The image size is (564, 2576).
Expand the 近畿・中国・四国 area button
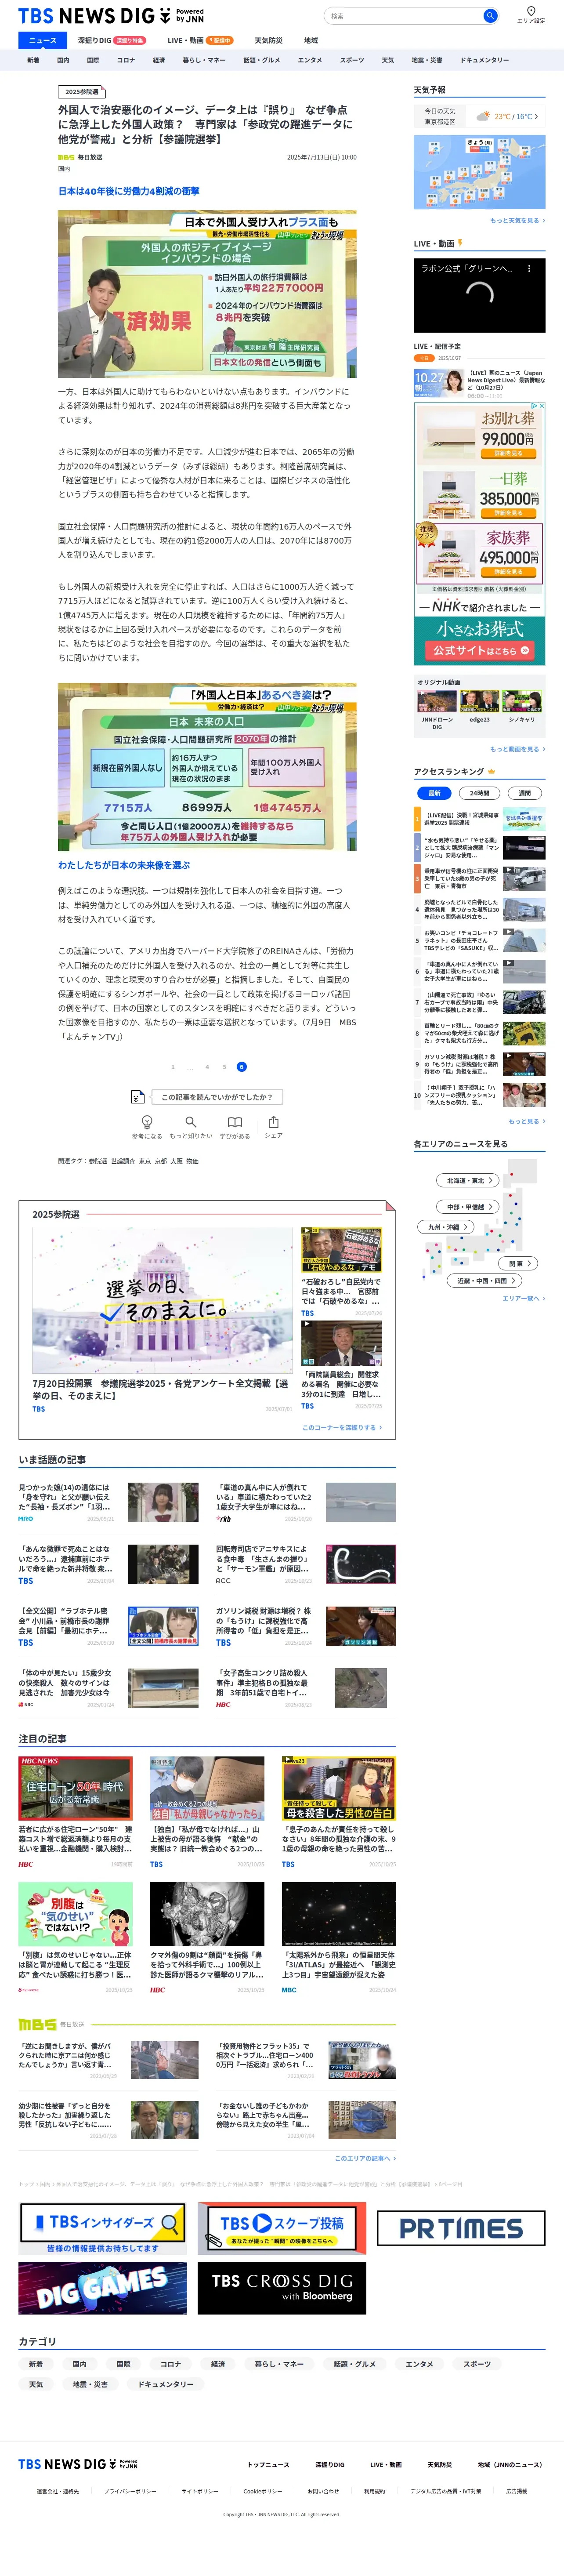[484, 1280]
